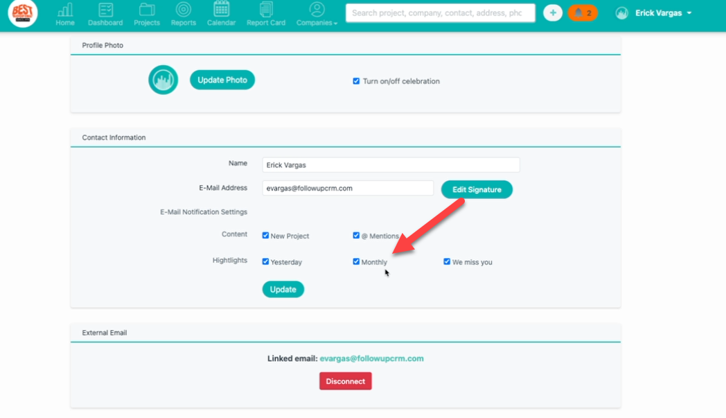Click the E-Mail Notification Settings label
Screen dimensions: 726x418
coord(204,212)
